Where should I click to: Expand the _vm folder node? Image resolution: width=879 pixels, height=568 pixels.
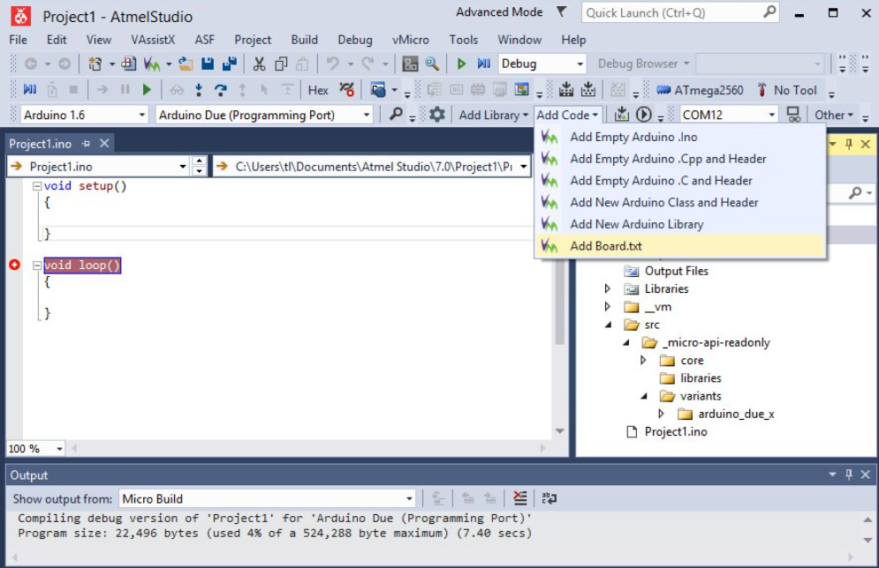608,307
